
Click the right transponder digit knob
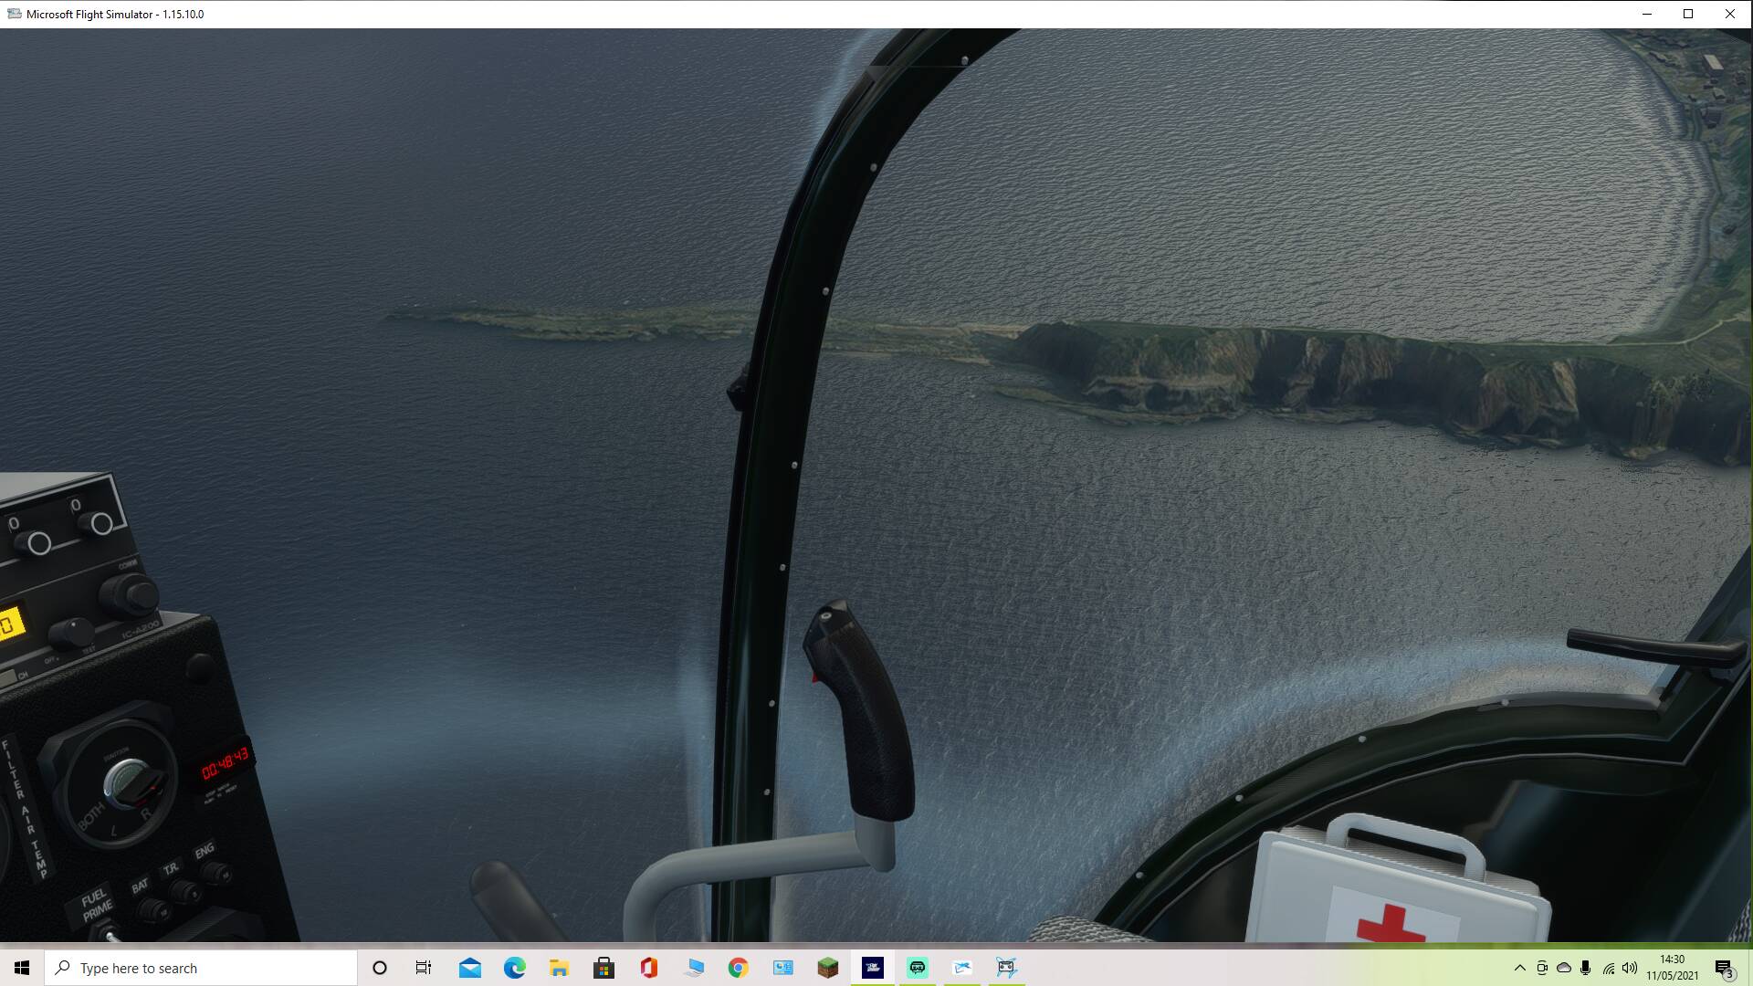pos(100,524)
